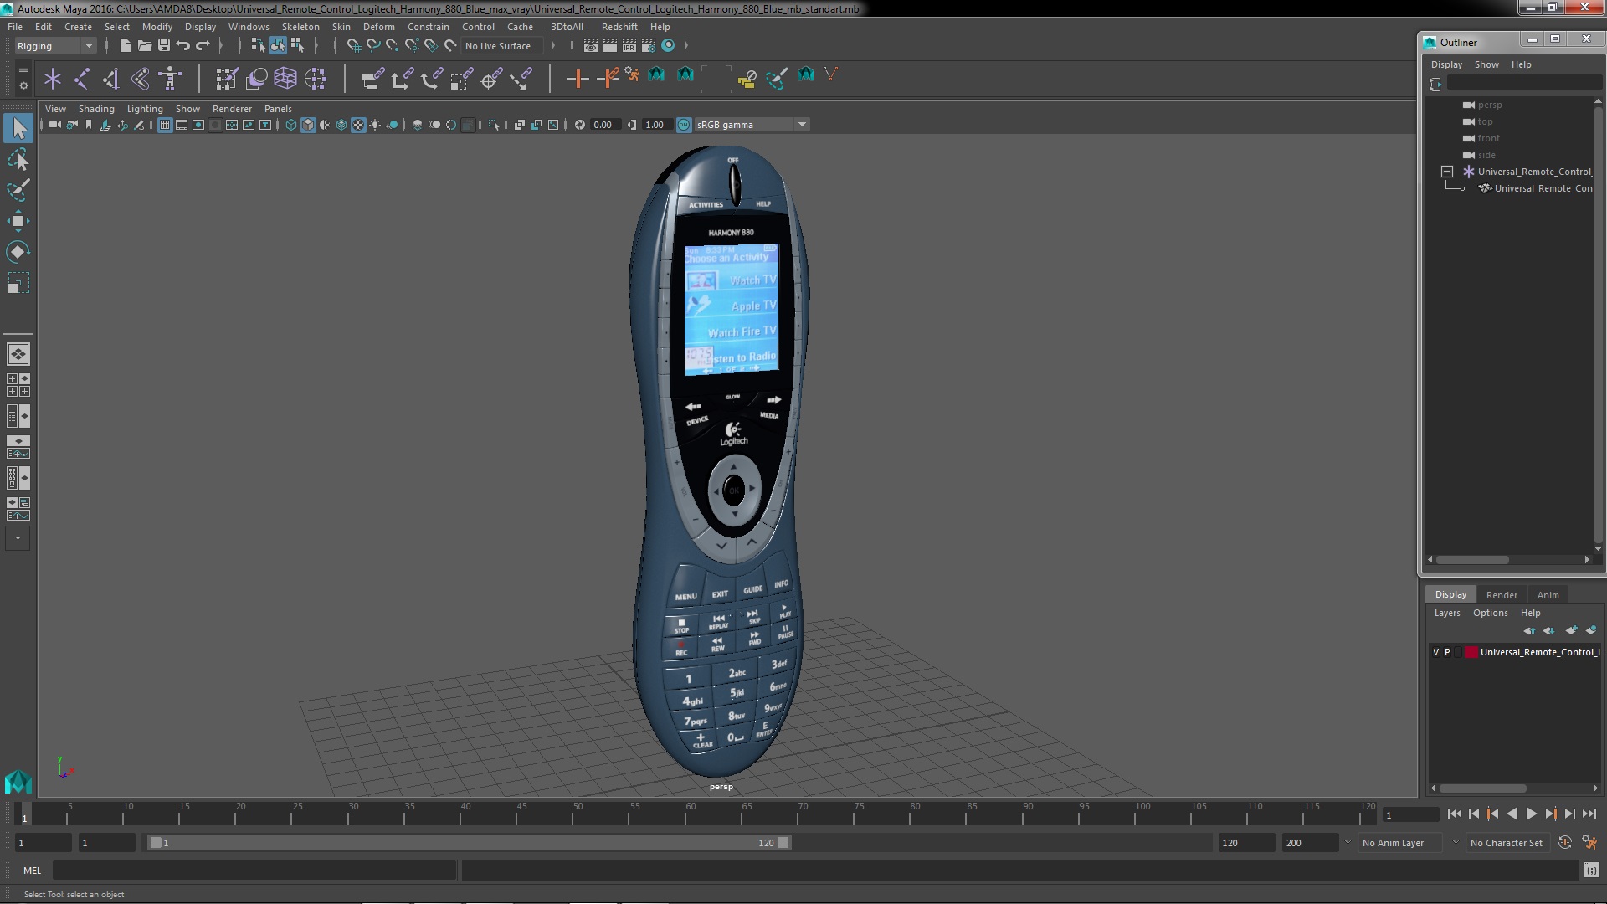
Task: Click the layer red color swatch
Action: coord(1471,652)
